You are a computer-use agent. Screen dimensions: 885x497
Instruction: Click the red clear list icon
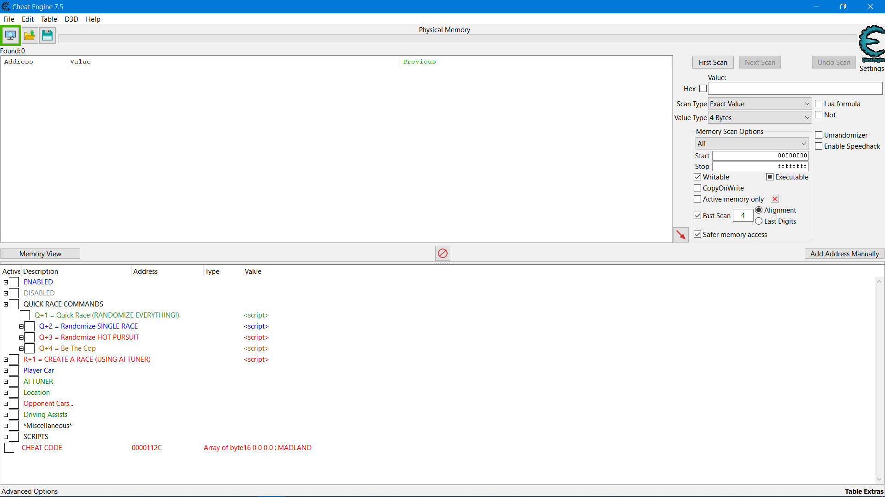pyautogui.click(x=442, y=253)
